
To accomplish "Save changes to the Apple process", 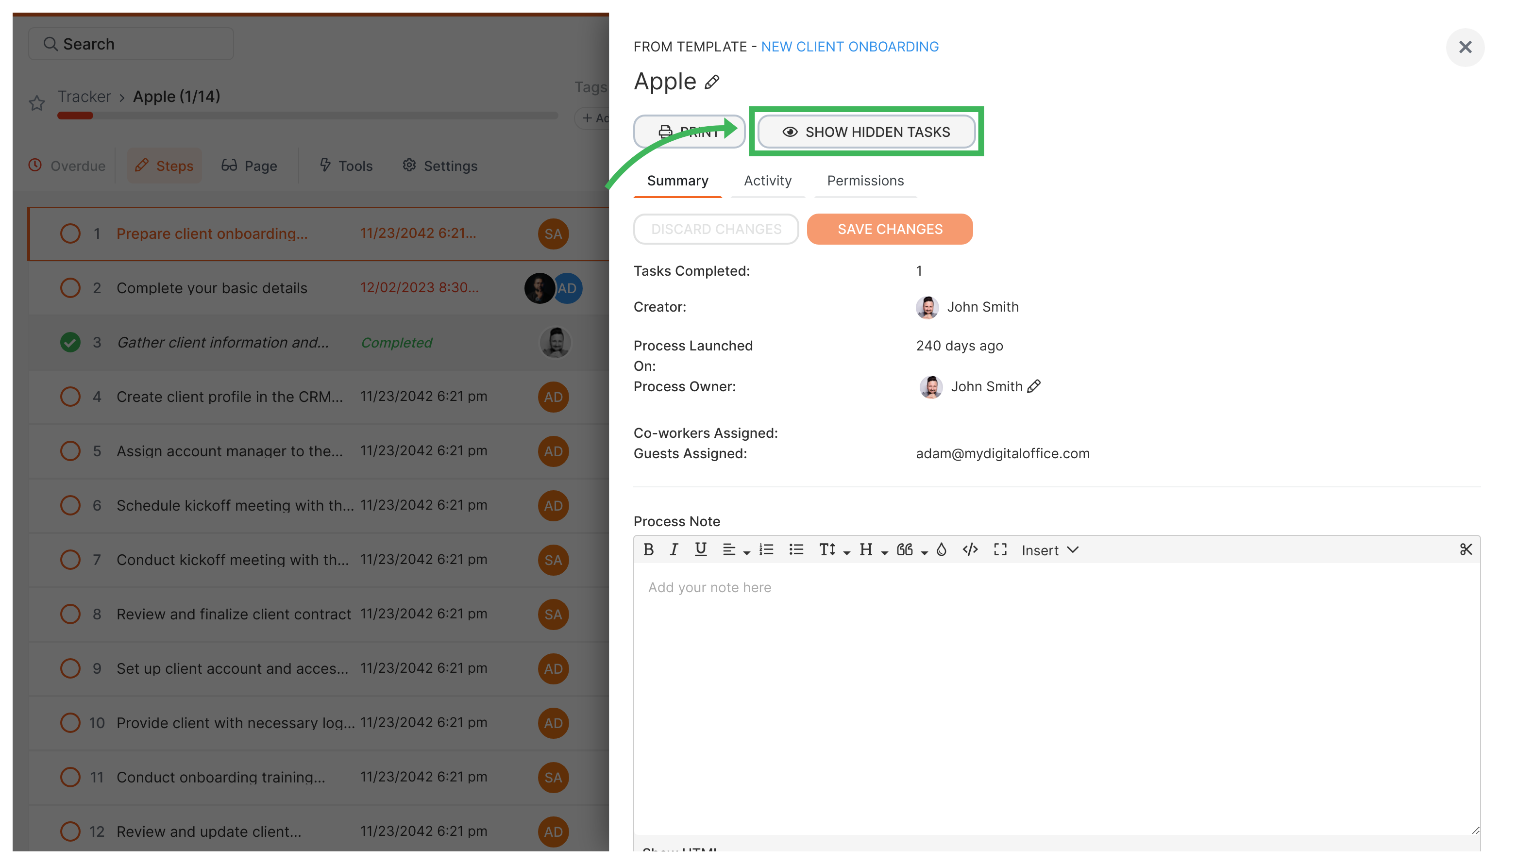I will [889, 229].
